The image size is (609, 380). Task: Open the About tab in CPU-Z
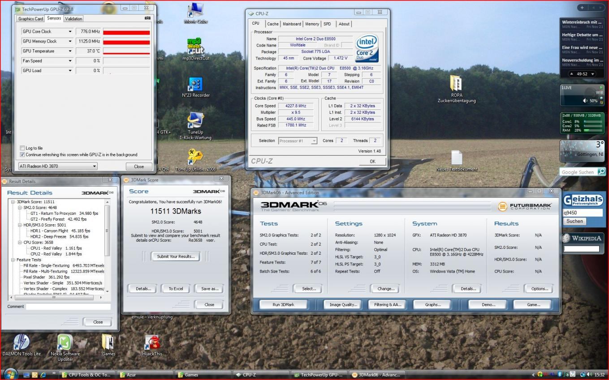pos(344,24)
